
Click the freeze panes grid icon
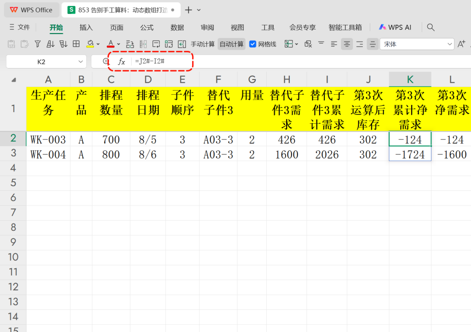(x=289, y=44)
